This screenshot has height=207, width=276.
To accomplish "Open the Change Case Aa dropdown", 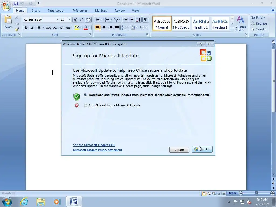I will click(x=68, y=27).
